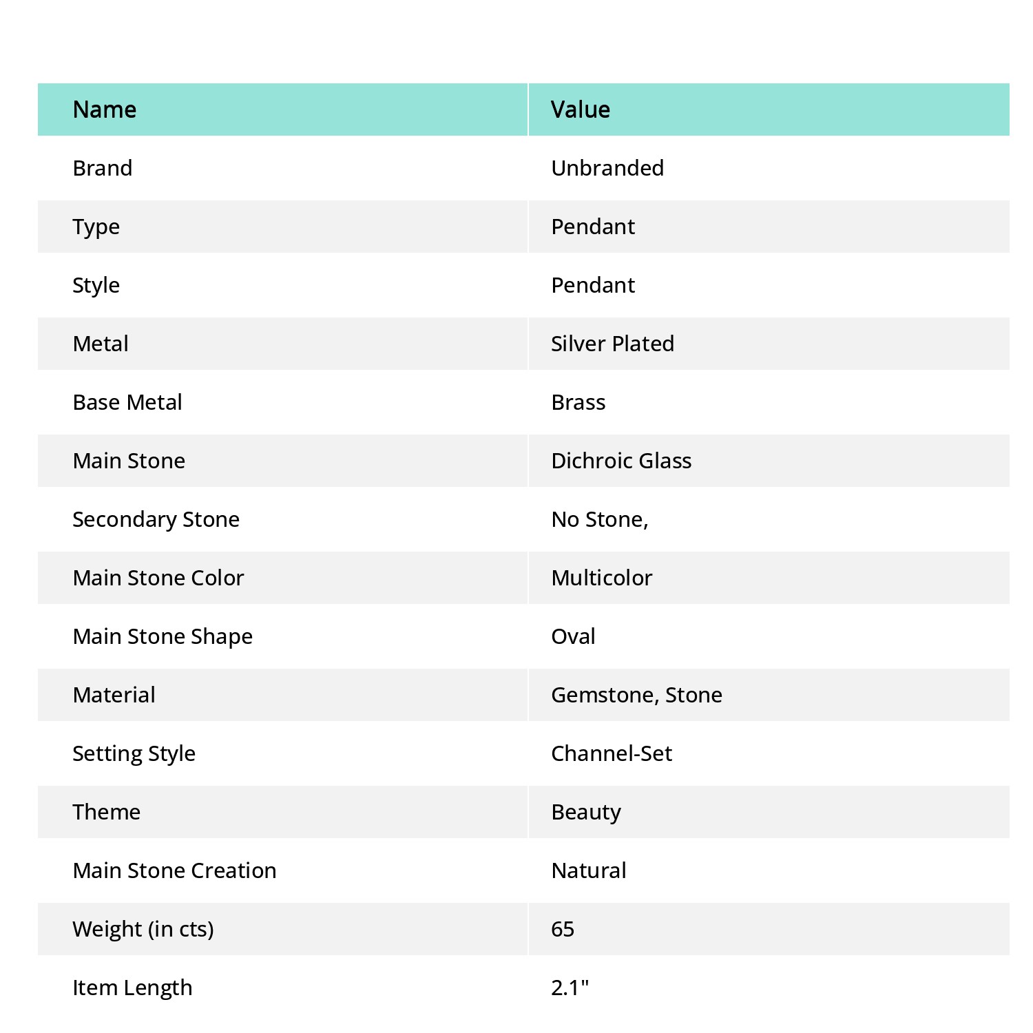Select the Base Metal label

tap(127, 402)
